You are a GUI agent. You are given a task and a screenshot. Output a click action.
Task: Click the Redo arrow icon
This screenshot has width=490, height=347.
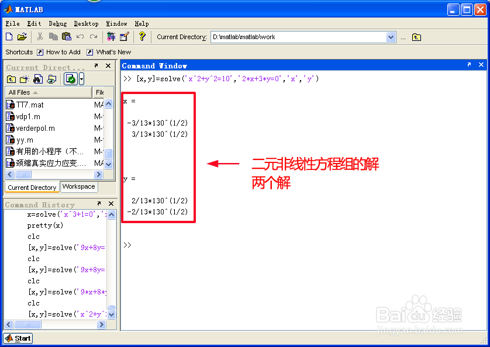pos(94,37)
